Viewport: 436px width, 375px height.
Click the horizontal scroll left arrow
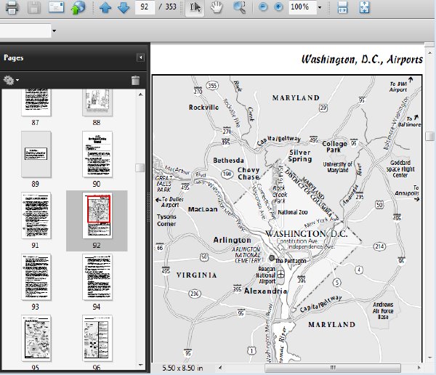[x=220, y=368]
